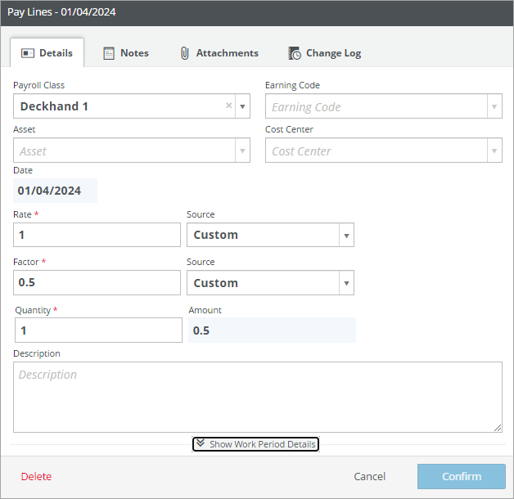Click into the Rate input field

[x=97, y=235]
